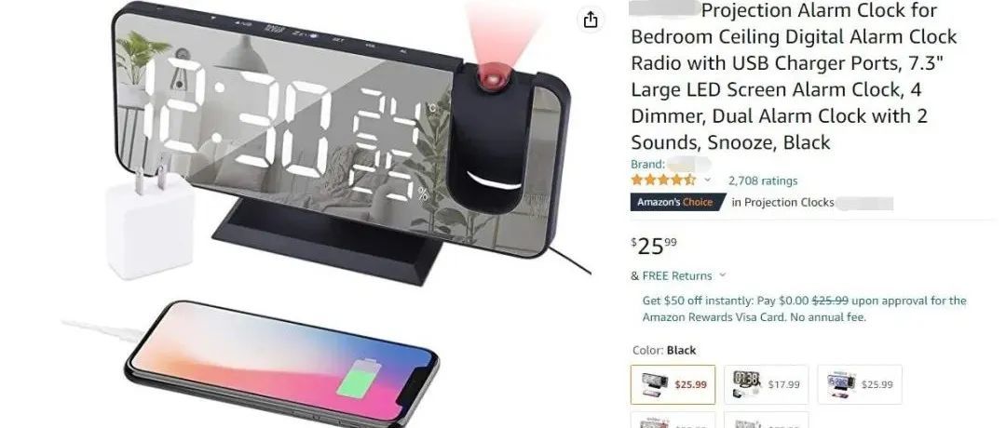Select the selected $25.99 black color swatch
This screenshot has height=428, width=1006.
tap(673, 384)
